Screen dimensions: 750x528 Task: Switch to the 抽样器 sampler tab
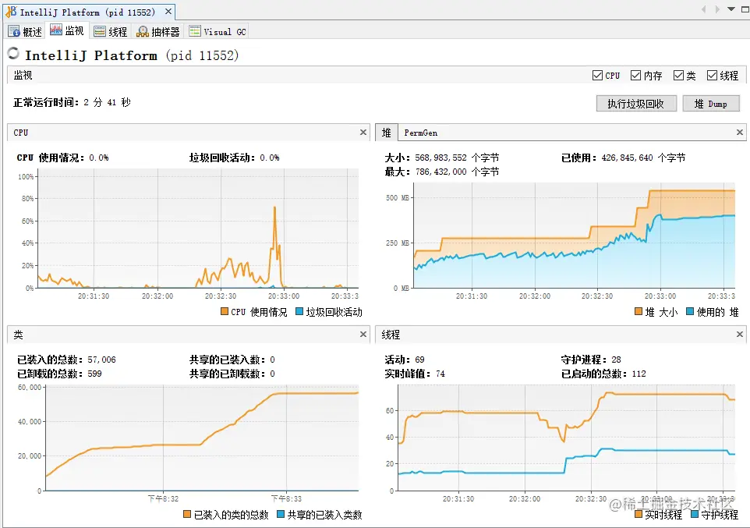157,32
